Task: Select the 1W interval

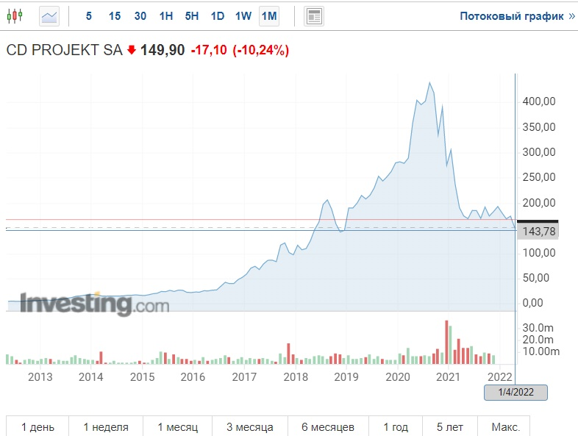Action: 243,16
